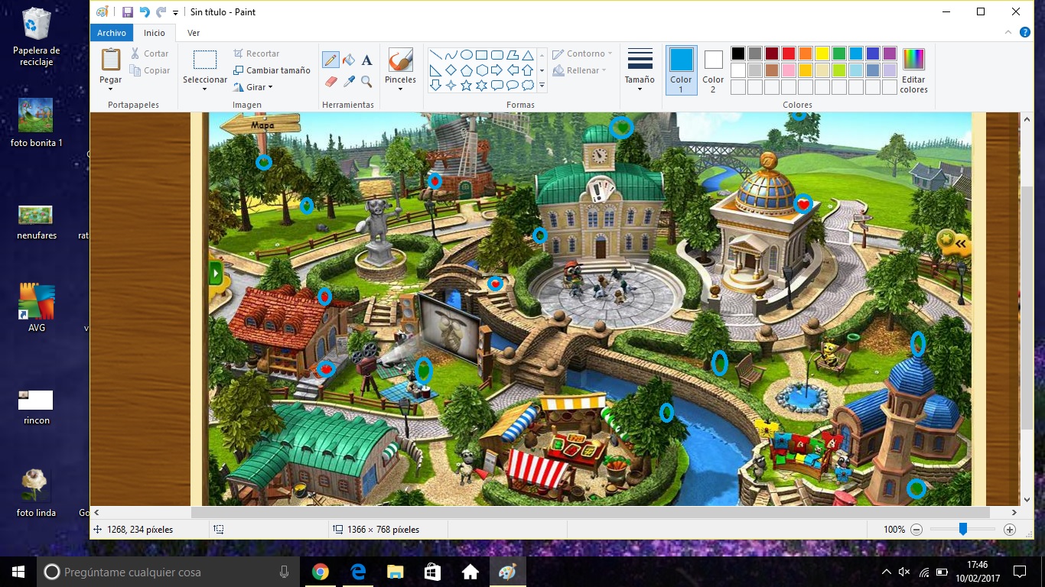
Task: Switch to the Inicio tab
Action: (x=155, y=33)
